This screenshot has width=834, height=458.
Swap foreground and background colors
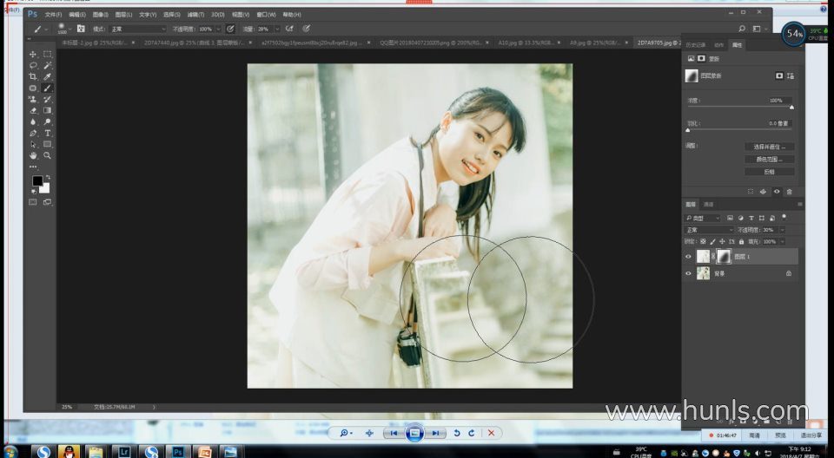tap(48, 177)
